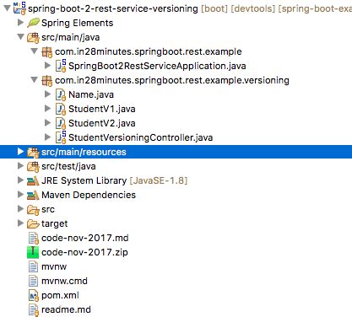Select the target folder label

click(54, 223)
